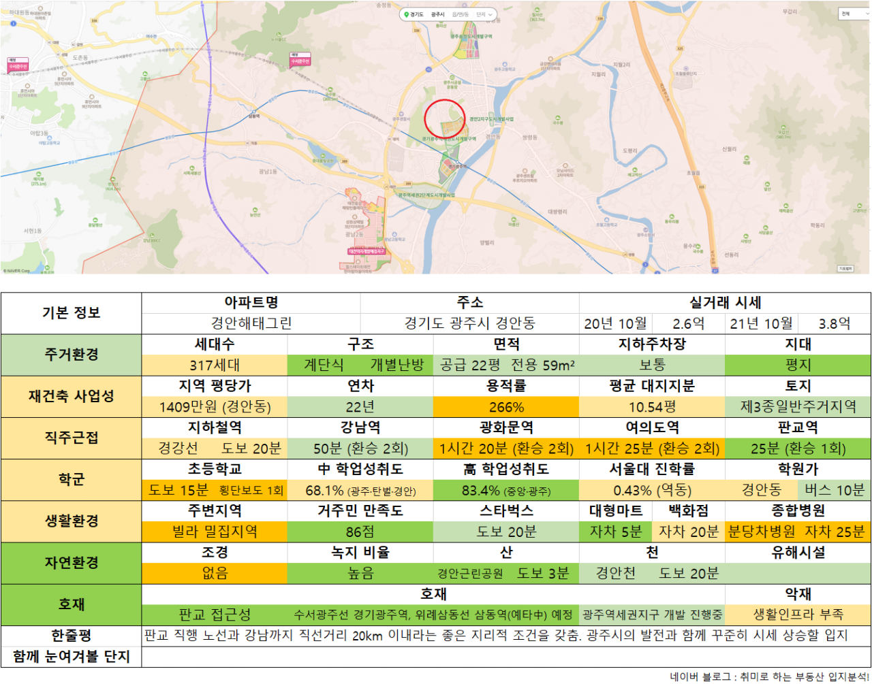This screenshot has width=872, height=684.
Task: Click the left pink 수서광주선 planned-line marker
Action: (18, 65)
